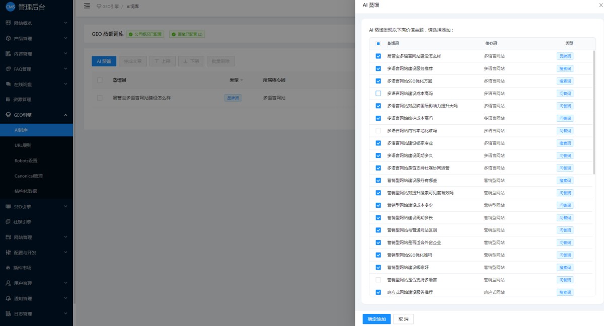This screenshot has height=326, width=604.
Task: Open the Robots设置 submenu item
Action: [x=26, y=160]
